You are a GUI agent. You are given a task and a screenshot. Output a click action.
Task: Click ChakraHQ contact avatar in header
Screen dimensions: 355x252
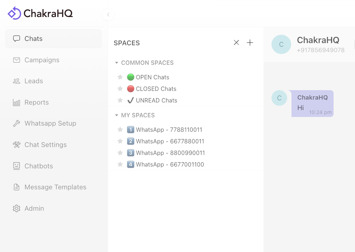[281, 44]
